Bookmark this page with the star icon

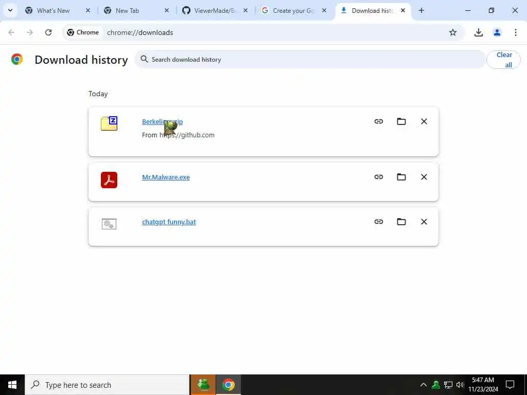(453, 32)
